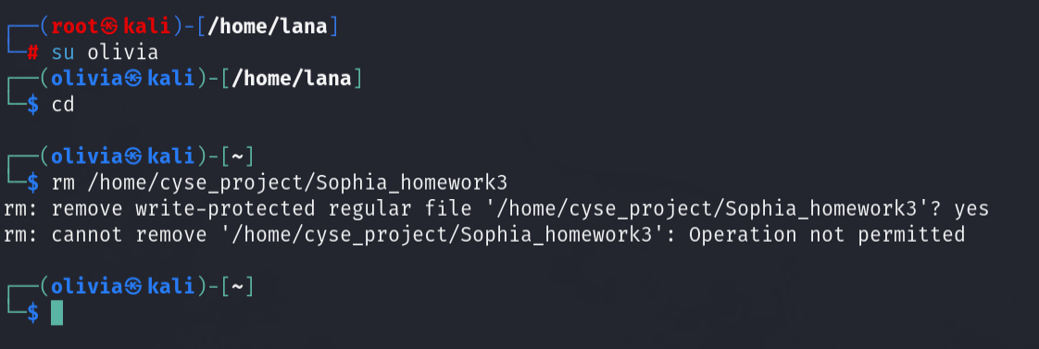The height and width of the screenshot is (349, 1039).
Task: Click the word 'olivia' after su
Action: pos(122,53)
